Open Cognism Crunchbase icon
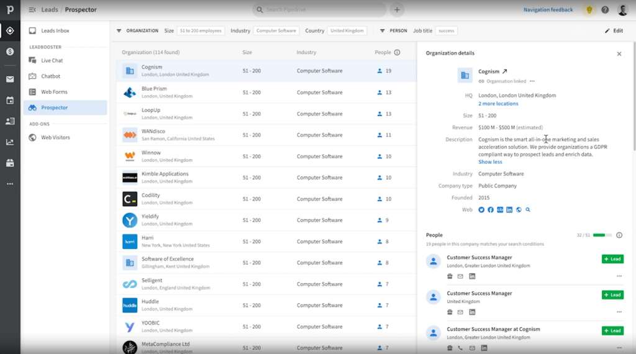The image size is (636, 354). pyautogui.click(x=500, y=210)
